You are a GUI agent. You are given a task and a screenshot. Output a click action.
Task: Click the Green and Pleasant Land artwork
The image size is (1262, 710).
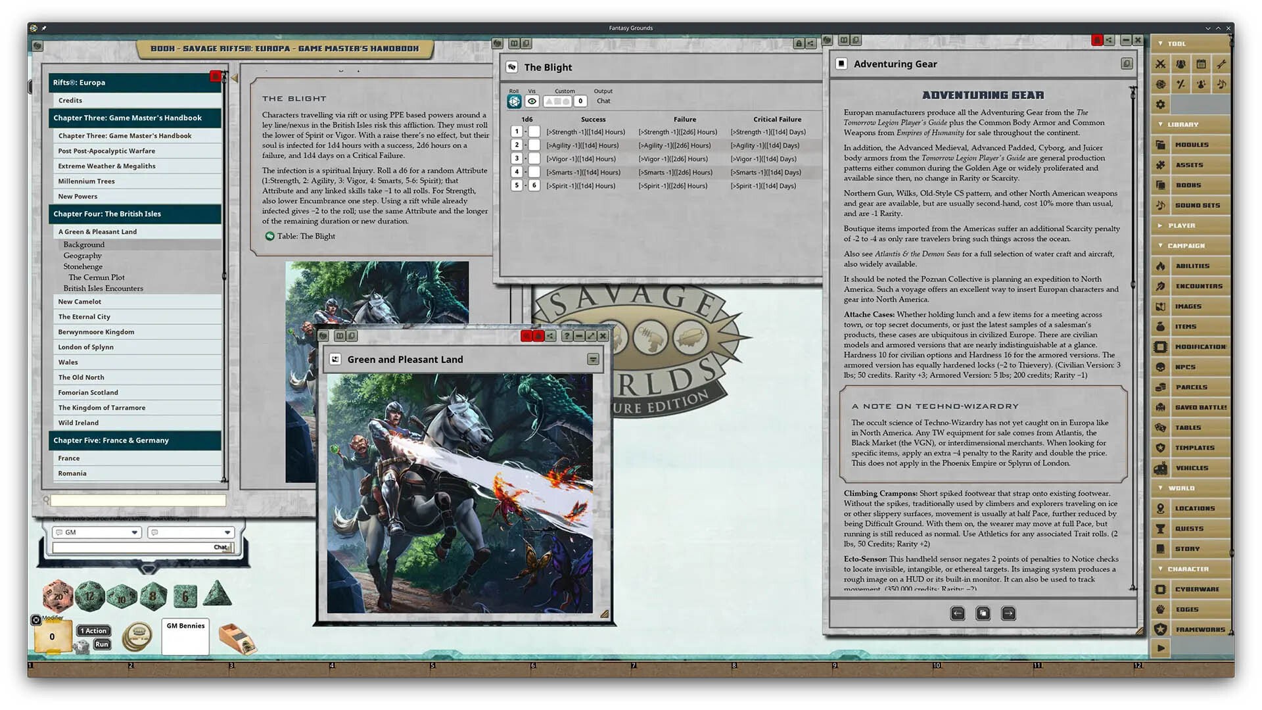(x=460, y=494)
